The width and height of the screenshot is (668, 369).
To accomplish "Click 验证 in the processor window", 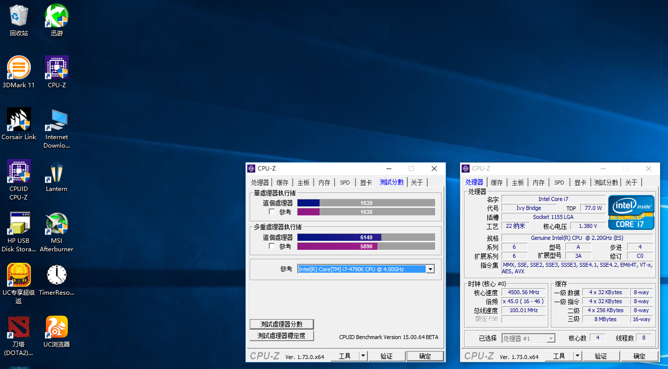I will (x=601, y=356).
